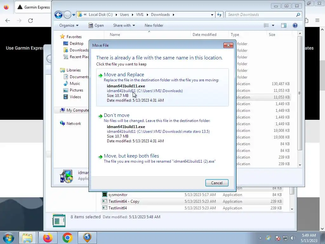Select the sysmonitor file row
Viewport: 325px width, 244px height.
(x=192, y=195)
